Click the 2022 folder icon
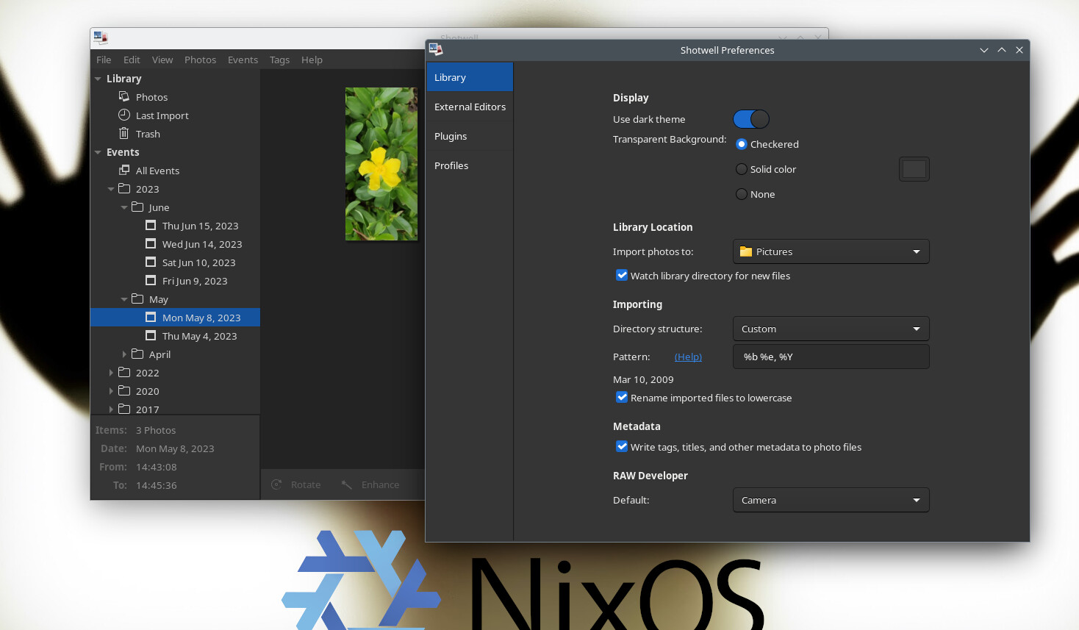The width and height of the screenshot is (1079, 630). (124, 372)
